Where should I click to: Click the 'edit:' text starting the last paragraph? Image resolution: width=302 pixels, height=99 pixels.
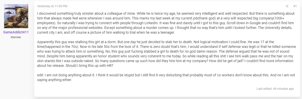(41, 76)
